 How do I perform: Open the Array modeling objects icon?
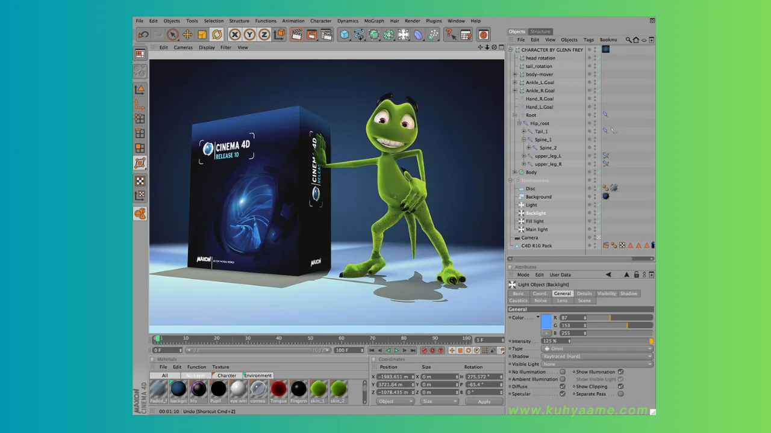pyautogui.click(x=389, y=35)
